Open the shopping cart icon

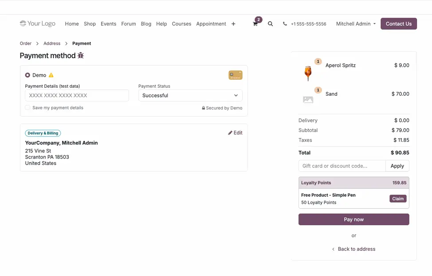coord(255,24)
